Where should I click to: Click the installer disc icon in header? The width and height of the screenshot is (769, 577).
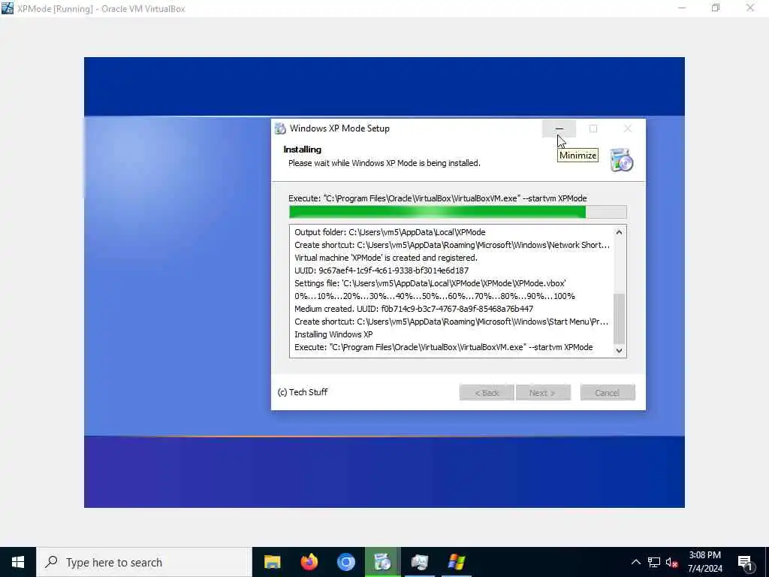click(x=621, y=160)
